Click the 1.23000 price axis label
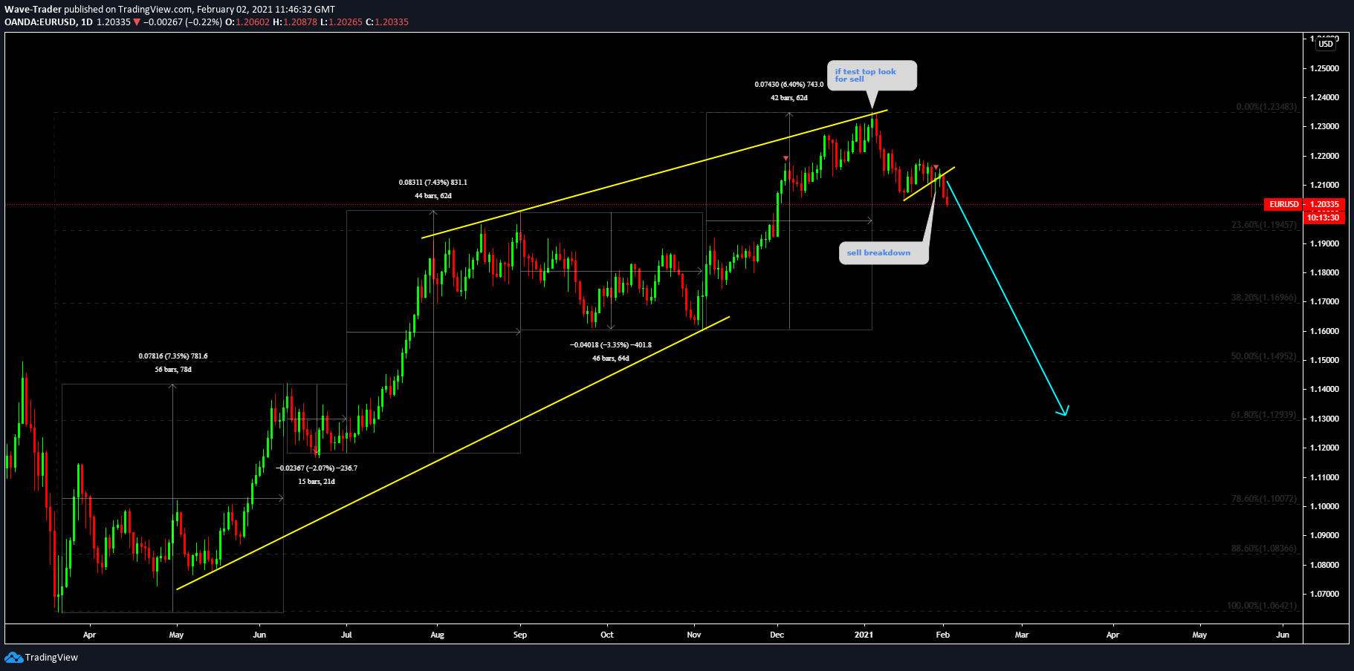 click(1324, 127)
